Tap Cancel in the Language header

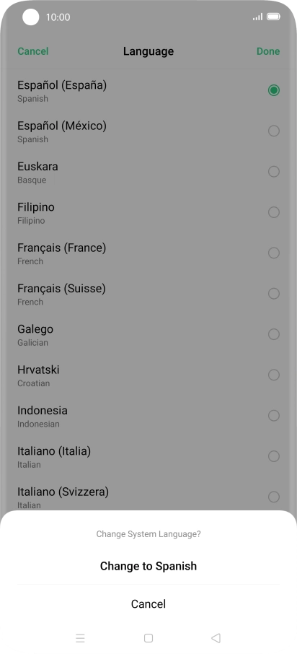[33, 51]
